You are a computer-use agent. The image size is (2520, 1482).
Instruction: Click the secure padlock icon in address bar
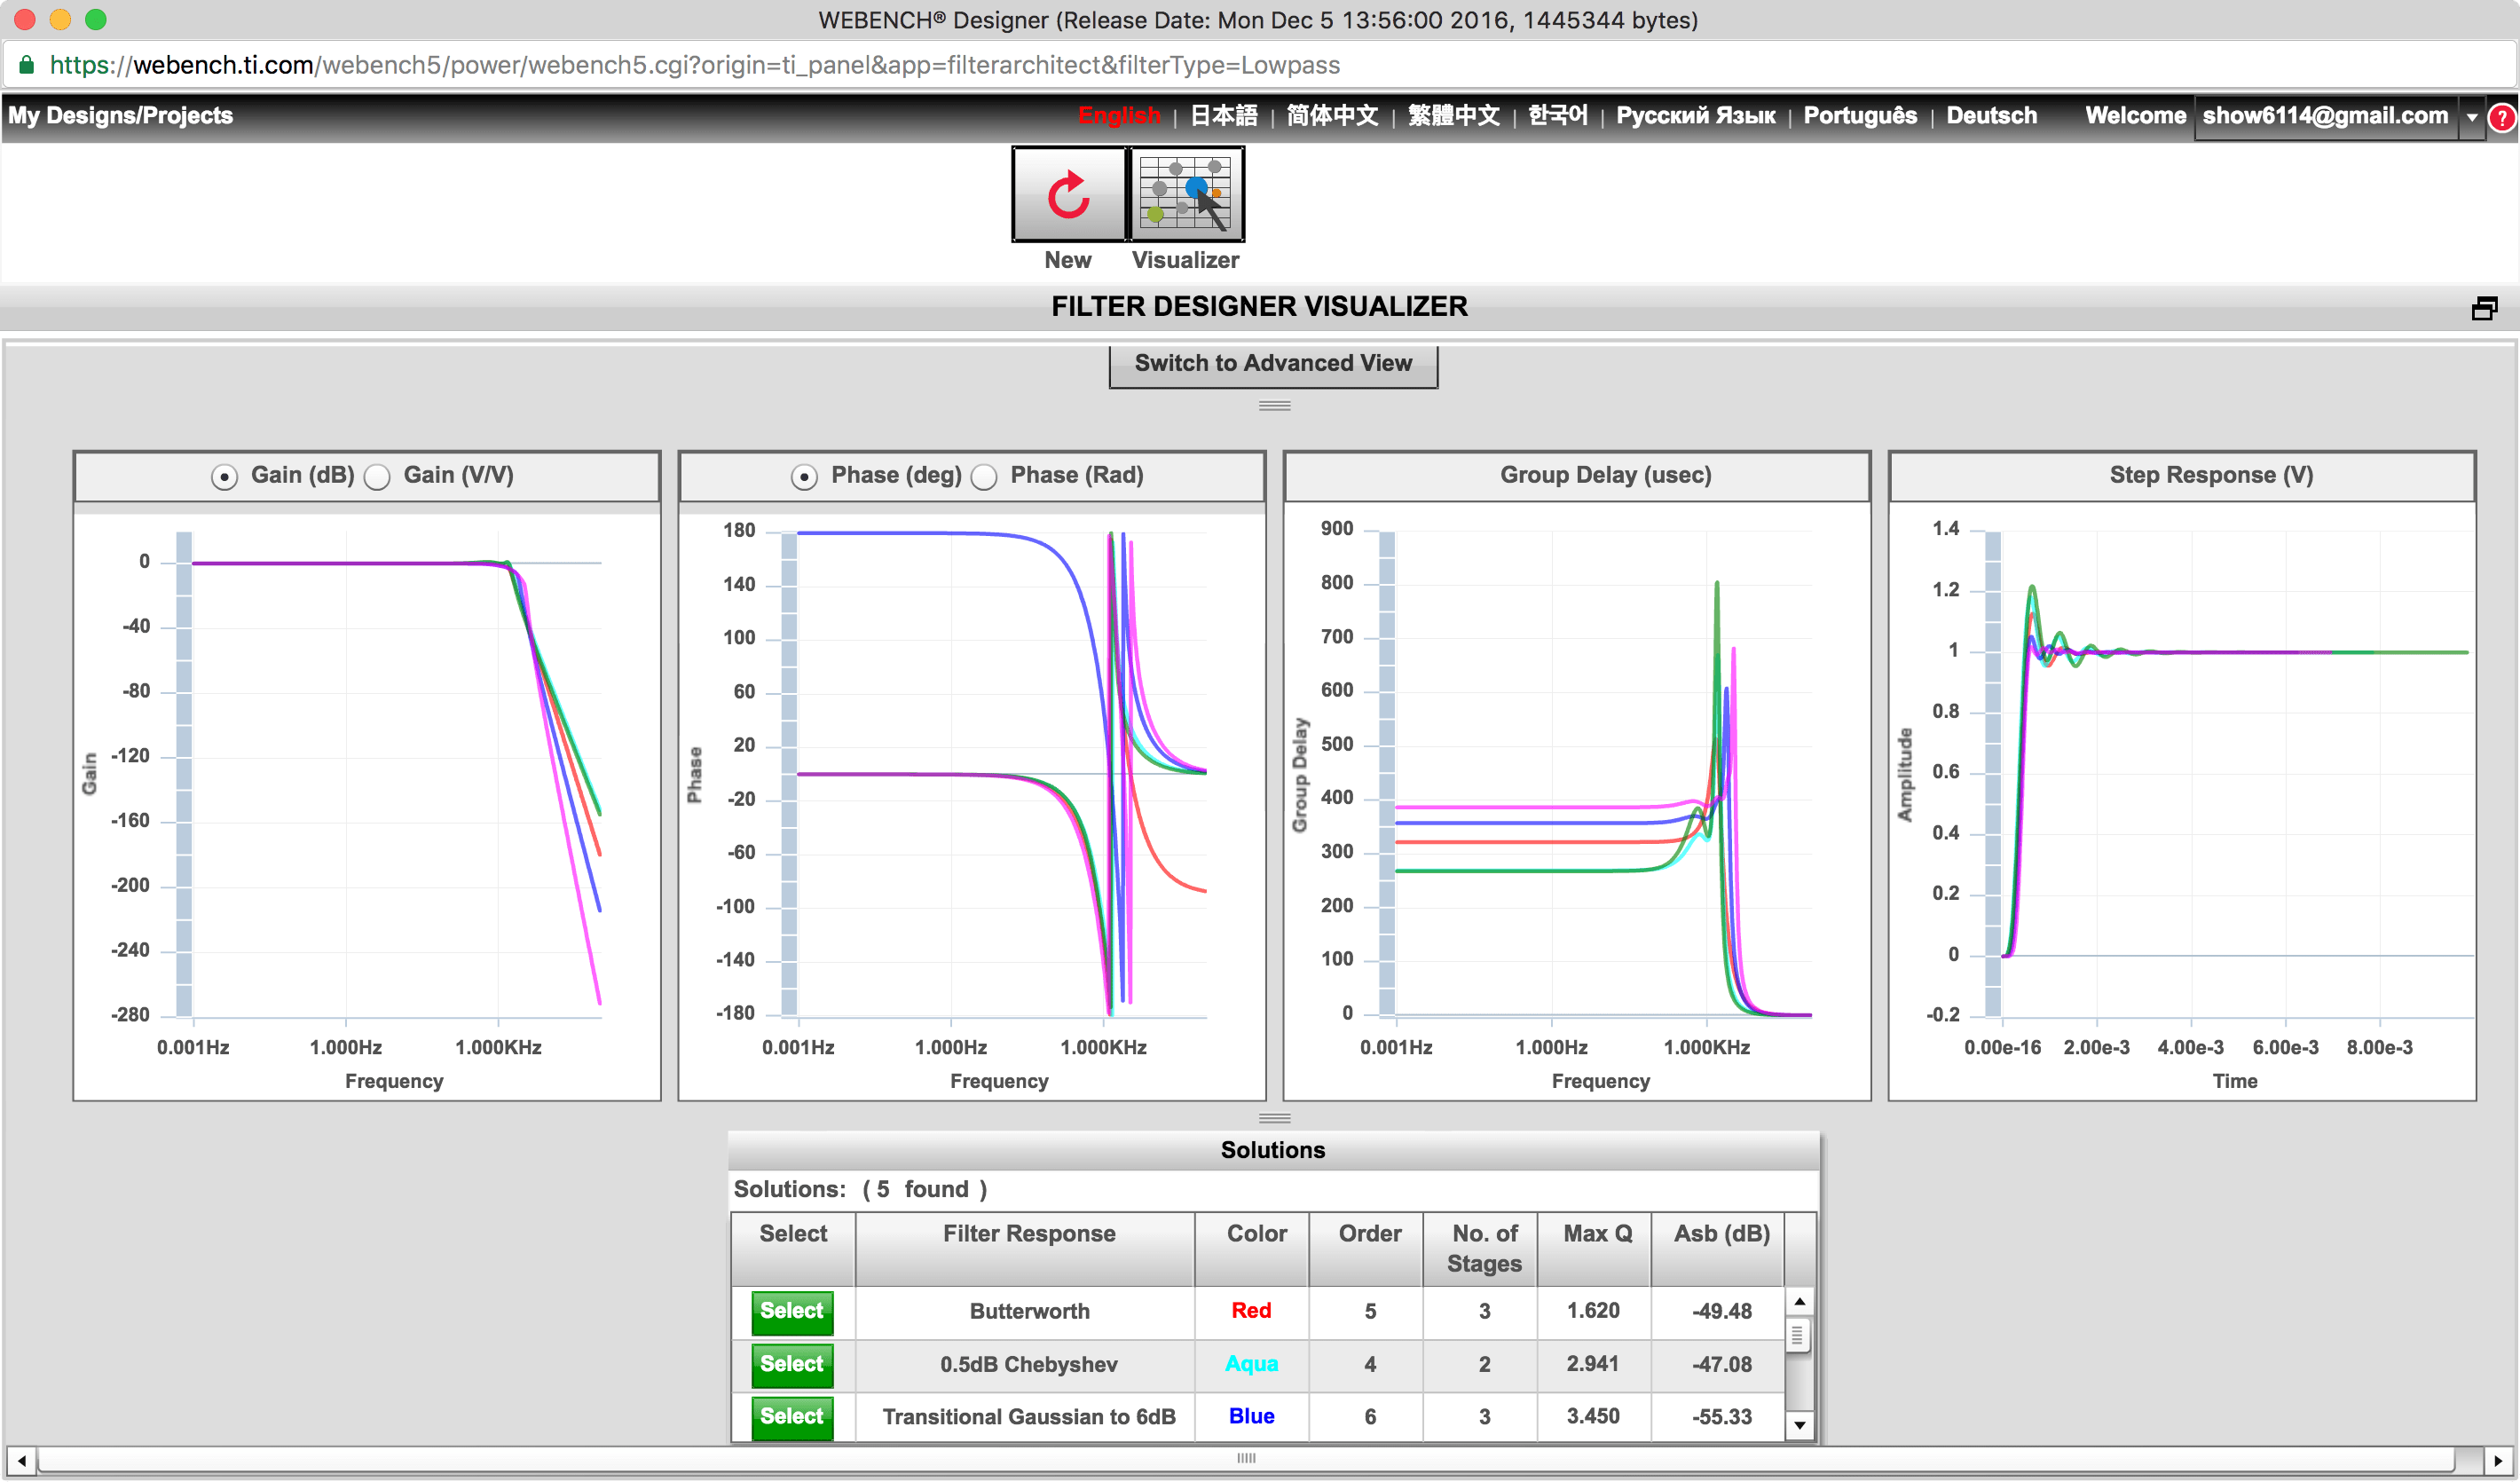click(27, 65)
